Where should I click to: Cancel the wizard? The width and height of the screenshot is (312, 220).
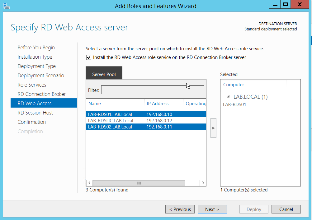tap(286, 209)
